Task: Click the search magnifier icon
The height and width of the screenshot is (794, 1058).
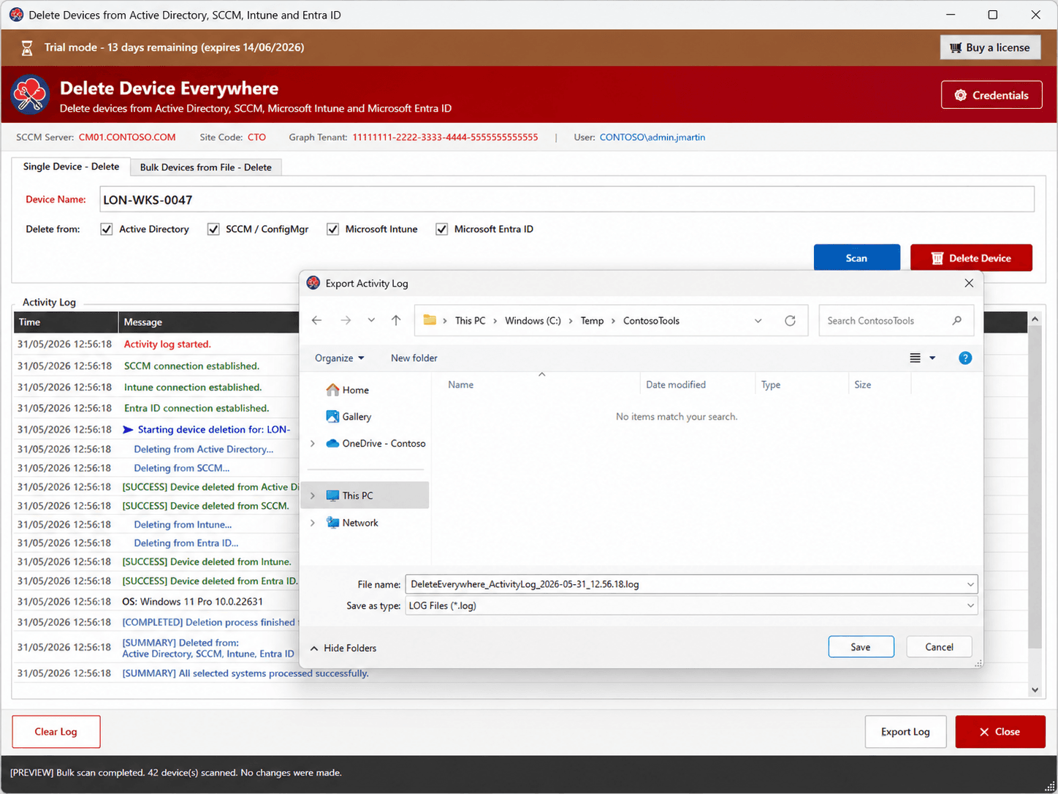Action: point(957,320)
